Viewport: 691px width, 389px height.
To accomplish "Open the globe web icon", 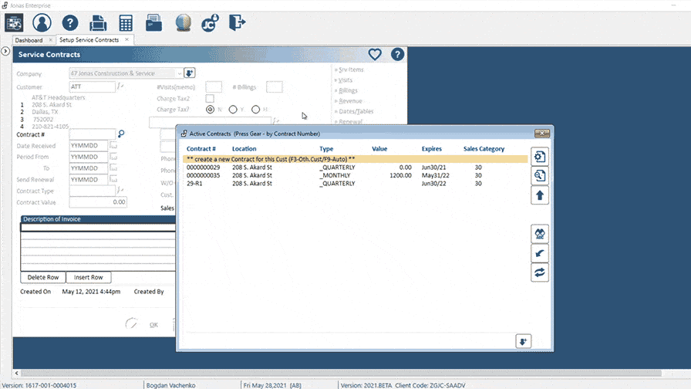I will coord(183,23).
